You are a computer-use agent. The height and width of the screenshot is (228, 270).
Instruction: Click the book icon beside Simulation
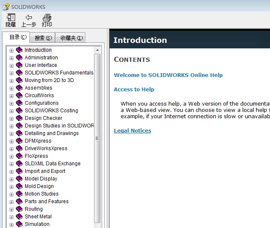click(19, 224)
